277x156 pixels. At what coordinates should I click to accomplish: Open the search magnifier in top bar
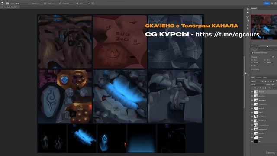[272, 3]
